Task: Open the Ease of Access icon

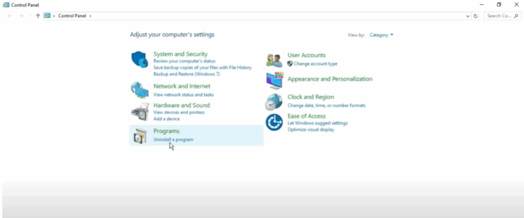Action: tap(274, 122)
